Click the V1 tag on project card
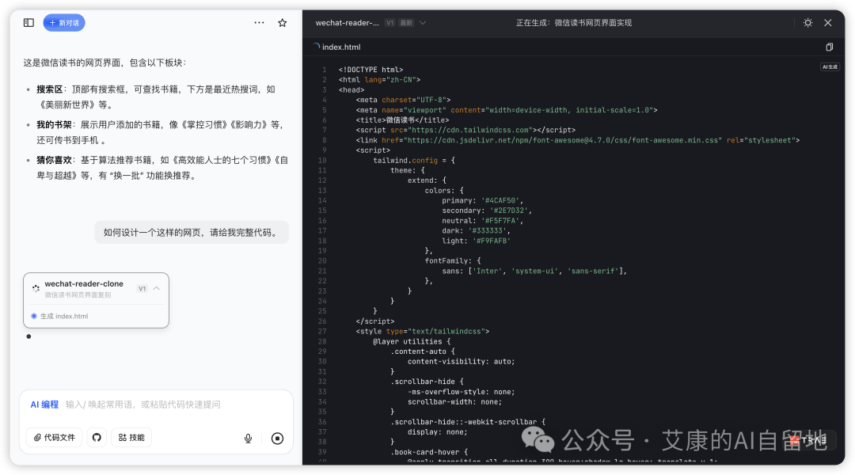Viewport: 855px width, 475px height. click(x=142, y=288)
